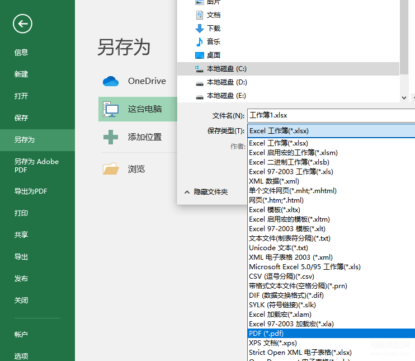Choose Excel 启用宏的工作簿(*.xlsm) option
Image resolution: width=415 pixels, height=361 pixels.
[x=331, y=153]
